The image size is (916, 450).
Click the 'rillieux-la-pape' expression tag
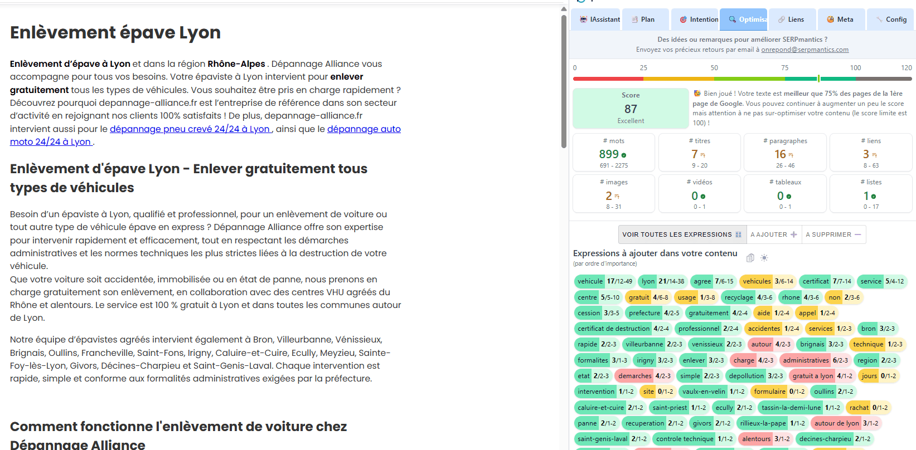[x=772, y=423]
